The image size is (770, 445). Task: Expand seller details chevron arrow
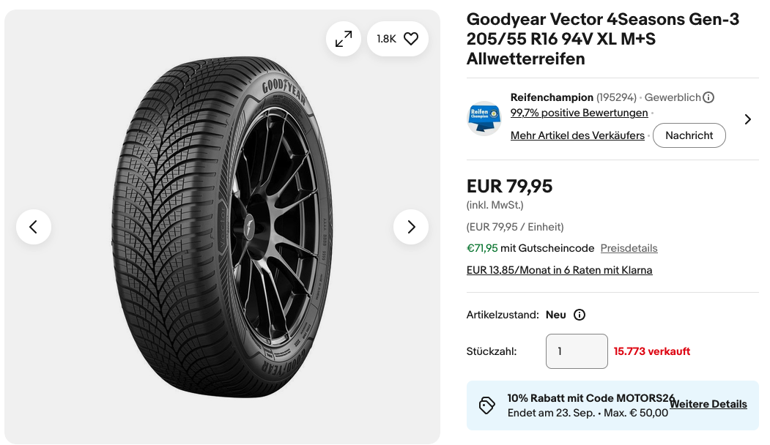(x=747, y=119)
